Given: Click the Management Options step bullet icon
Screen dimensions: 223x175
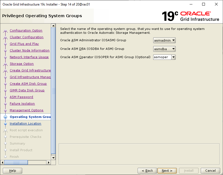Looking at the screenshot, I should coord(5,110).
